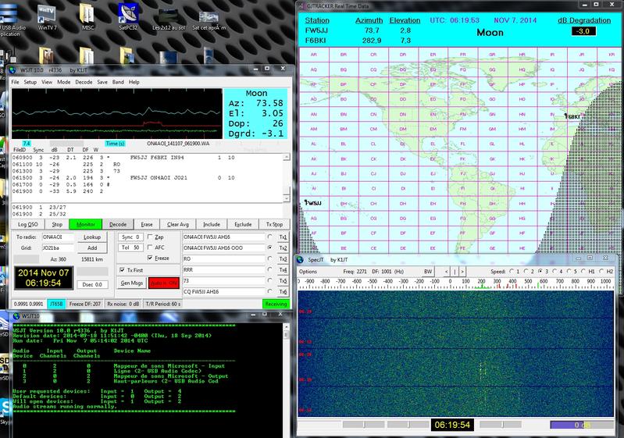Click SpecJT left arrow '<' button

click(447, 272)
